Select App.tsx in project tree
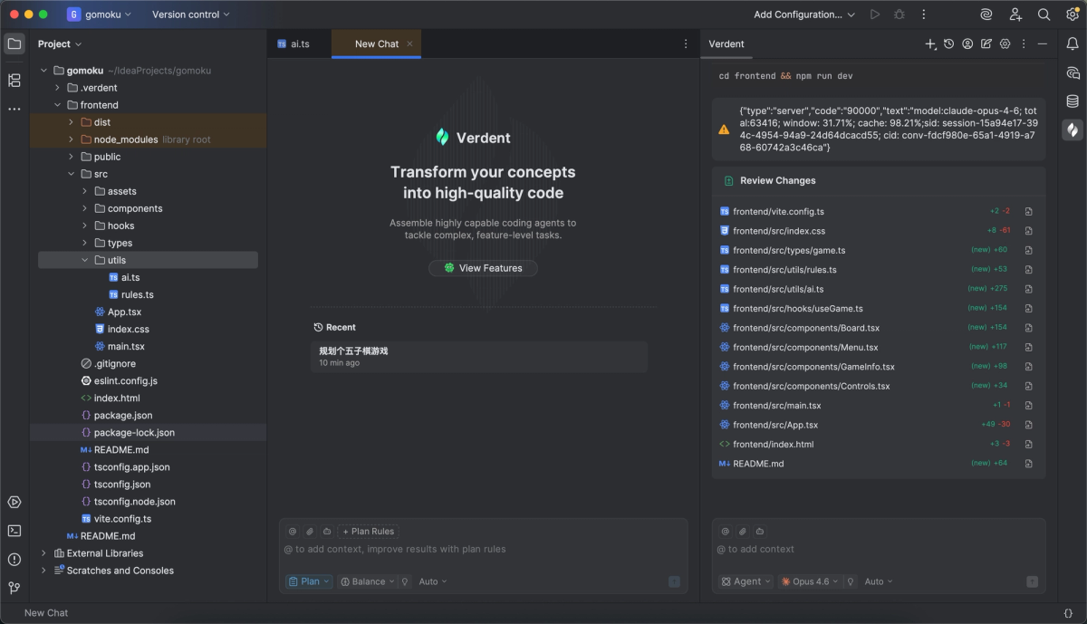The height and width of the screenshot is (624, 1087). tap(124, 312)
